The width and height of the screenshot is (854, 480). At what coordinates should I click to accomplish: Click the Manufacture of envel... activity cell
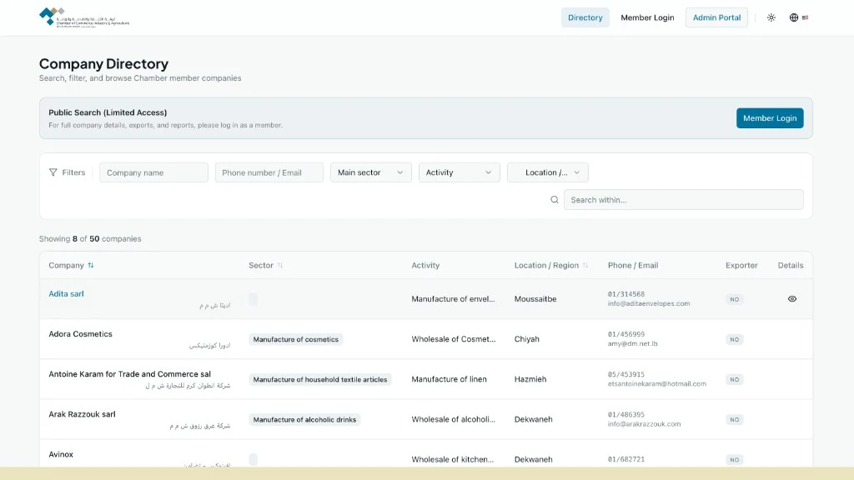(x=453, y=299)
